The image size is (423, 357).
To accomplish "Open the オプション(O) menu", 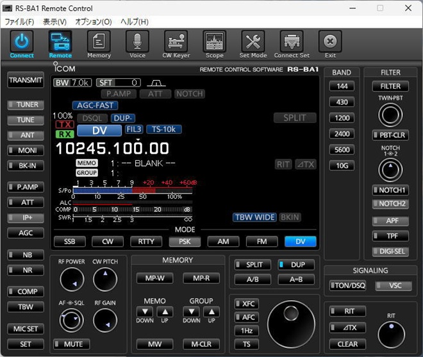I will (93, 22).
